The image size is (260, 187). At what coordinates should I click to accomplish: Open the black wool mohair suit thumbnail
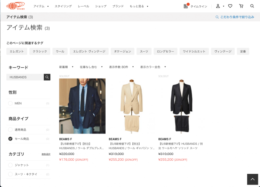pos(182,106)
